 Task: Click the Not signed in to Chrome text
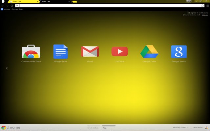pos(198,13)
